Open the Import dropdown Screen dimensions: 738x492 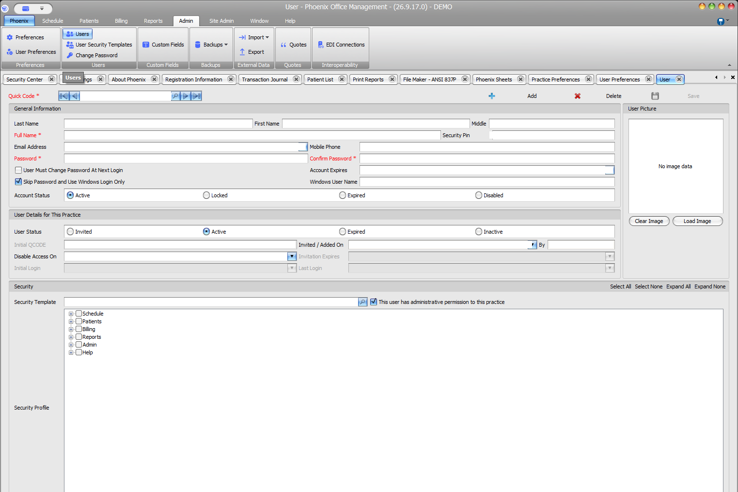[x=254, y=37]
